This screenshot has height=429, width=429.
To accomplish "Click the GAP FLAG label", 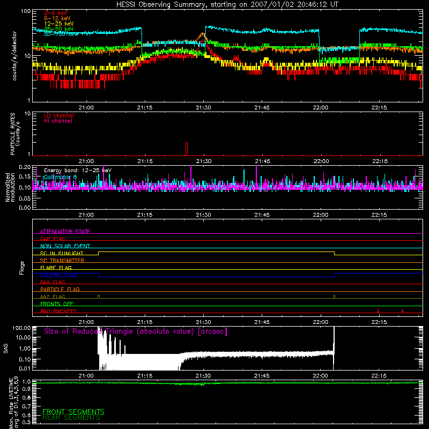I will click(53, 239).
